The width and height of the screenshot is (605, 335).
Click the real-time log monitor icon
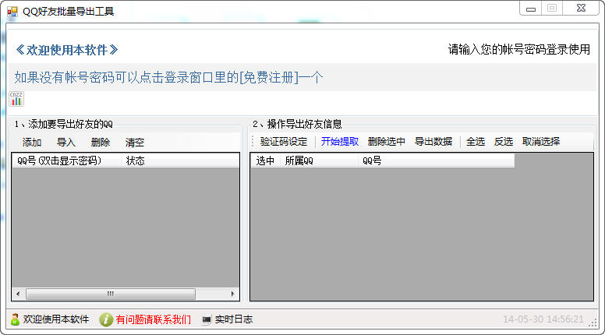point(207,319)
